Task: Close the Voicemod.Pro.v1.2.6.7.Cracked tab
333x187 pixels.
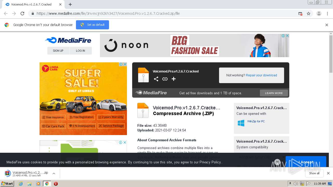Action: tap(60, 4)
